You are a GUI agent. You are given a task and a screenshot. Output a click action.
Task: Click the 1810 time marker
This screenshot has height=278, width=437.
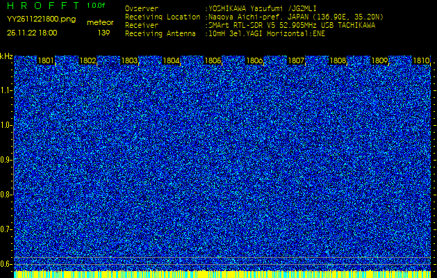(x=421, y=60)
